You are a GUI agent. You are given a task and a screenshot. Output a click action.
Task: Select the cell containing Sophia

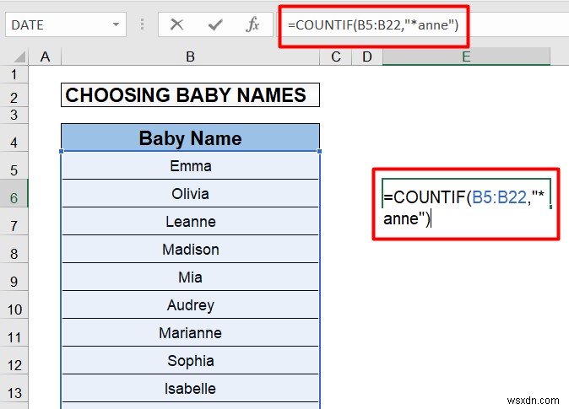coord(190,361)
